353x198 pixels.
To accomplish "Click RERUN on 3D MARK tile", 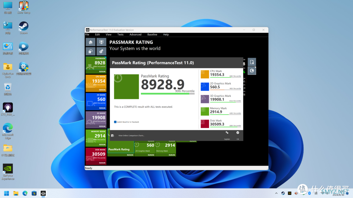I will click(x=102, y=126).
